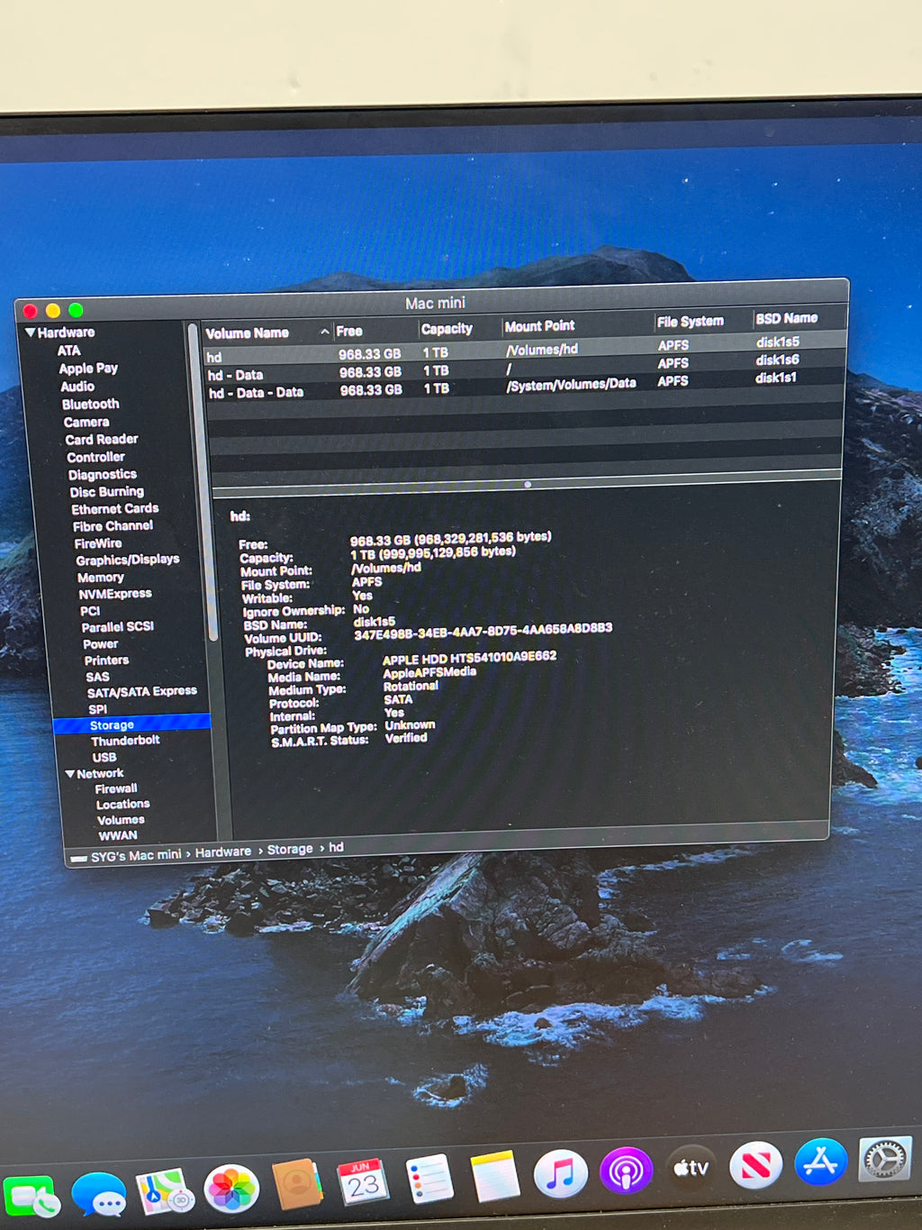922x1230 pixels.
Task: Select the highlighted Storage item
Action: coord(131,724)
